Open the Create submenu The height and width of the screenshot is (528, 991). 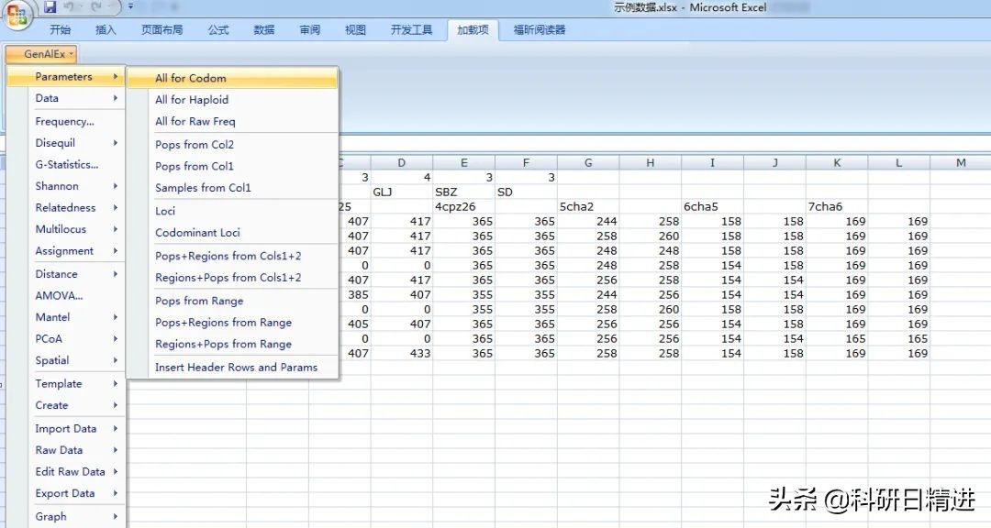[66, 405]
